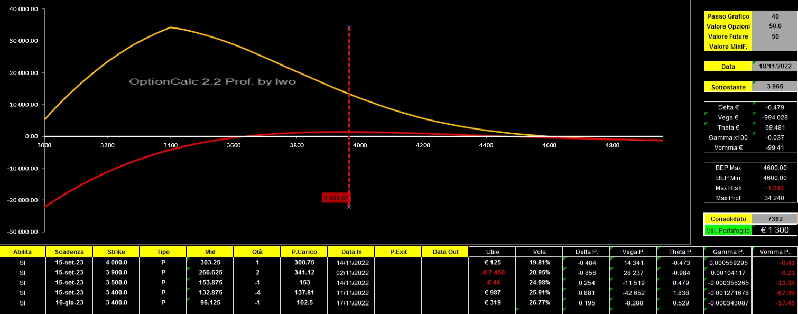The height and width of the screenshot is (314, 798).
Task: Select the Data In cell 17/11/2022
Action: pyautogui.click(x=351, y=302)
